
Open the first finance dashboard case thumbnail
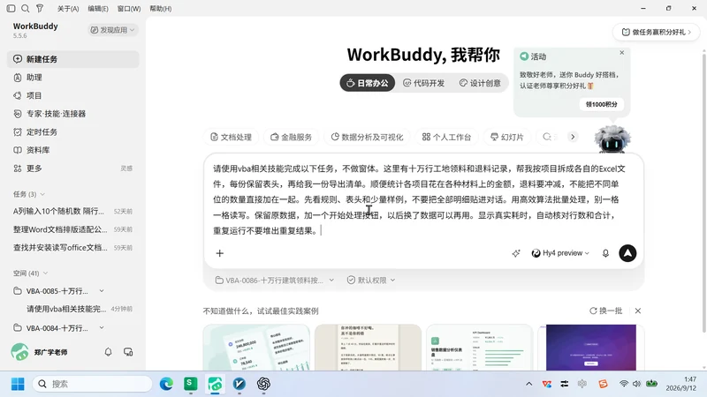[x=256, y=348]
